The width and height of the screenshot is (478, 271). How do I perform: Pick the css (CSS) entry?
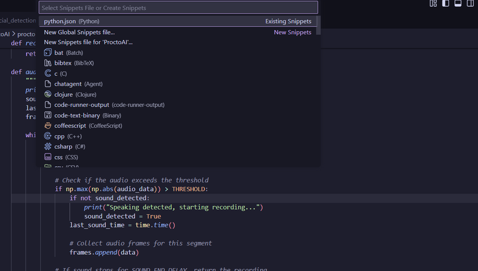178,157
